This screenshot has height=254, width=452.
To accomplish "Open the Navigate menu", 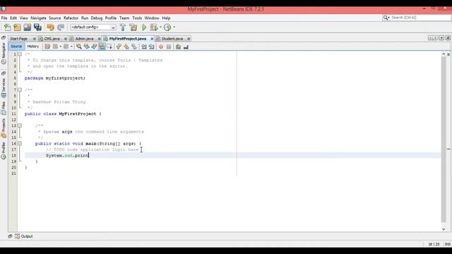I will tap(38, 18).
